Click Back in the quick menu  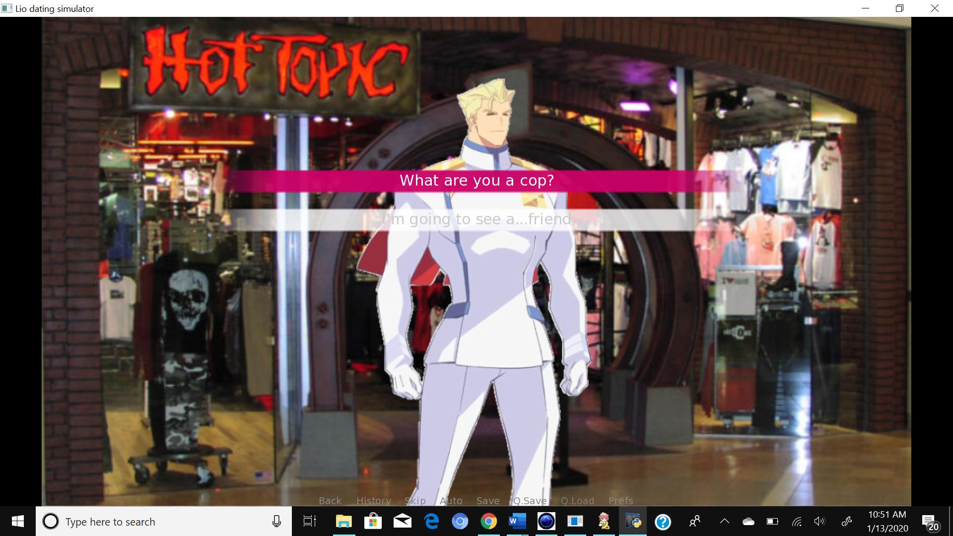pyautogui.click(x=330, y=501)
